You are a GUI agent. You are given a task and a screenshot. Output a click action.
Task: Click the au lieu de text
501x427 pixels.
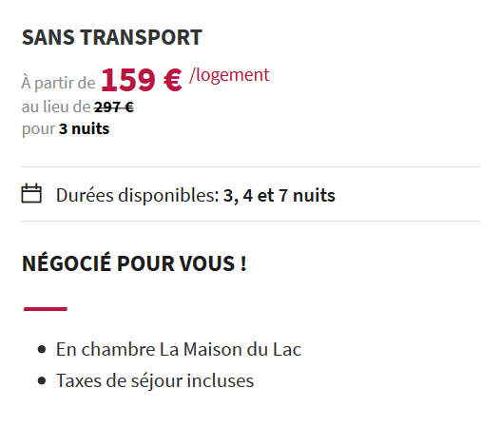(x=56, y=107)
